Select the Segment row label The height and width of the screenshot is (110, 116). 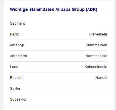17,23
